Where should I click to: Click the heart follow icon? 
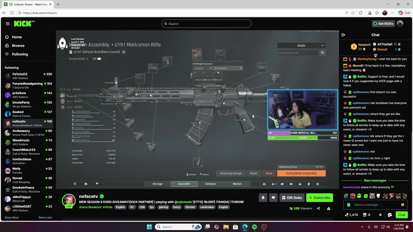[273, 198]
